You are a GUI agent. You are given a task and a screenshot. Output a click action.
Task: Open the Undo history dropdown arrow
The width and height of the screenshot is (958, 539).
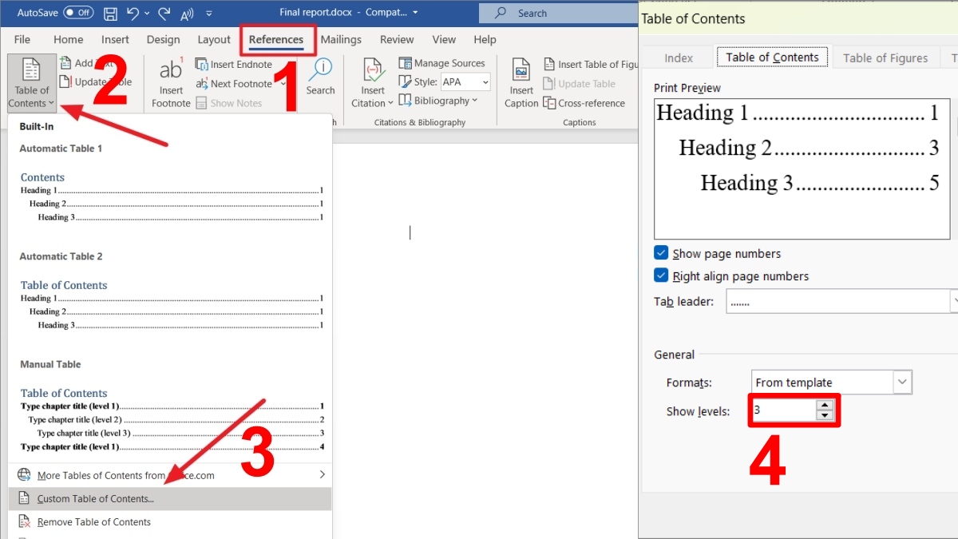coord(148,14)
